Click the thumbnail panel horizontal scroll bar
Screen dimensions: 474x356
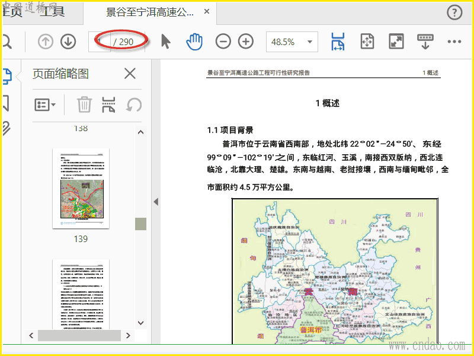tap(79, 335)
